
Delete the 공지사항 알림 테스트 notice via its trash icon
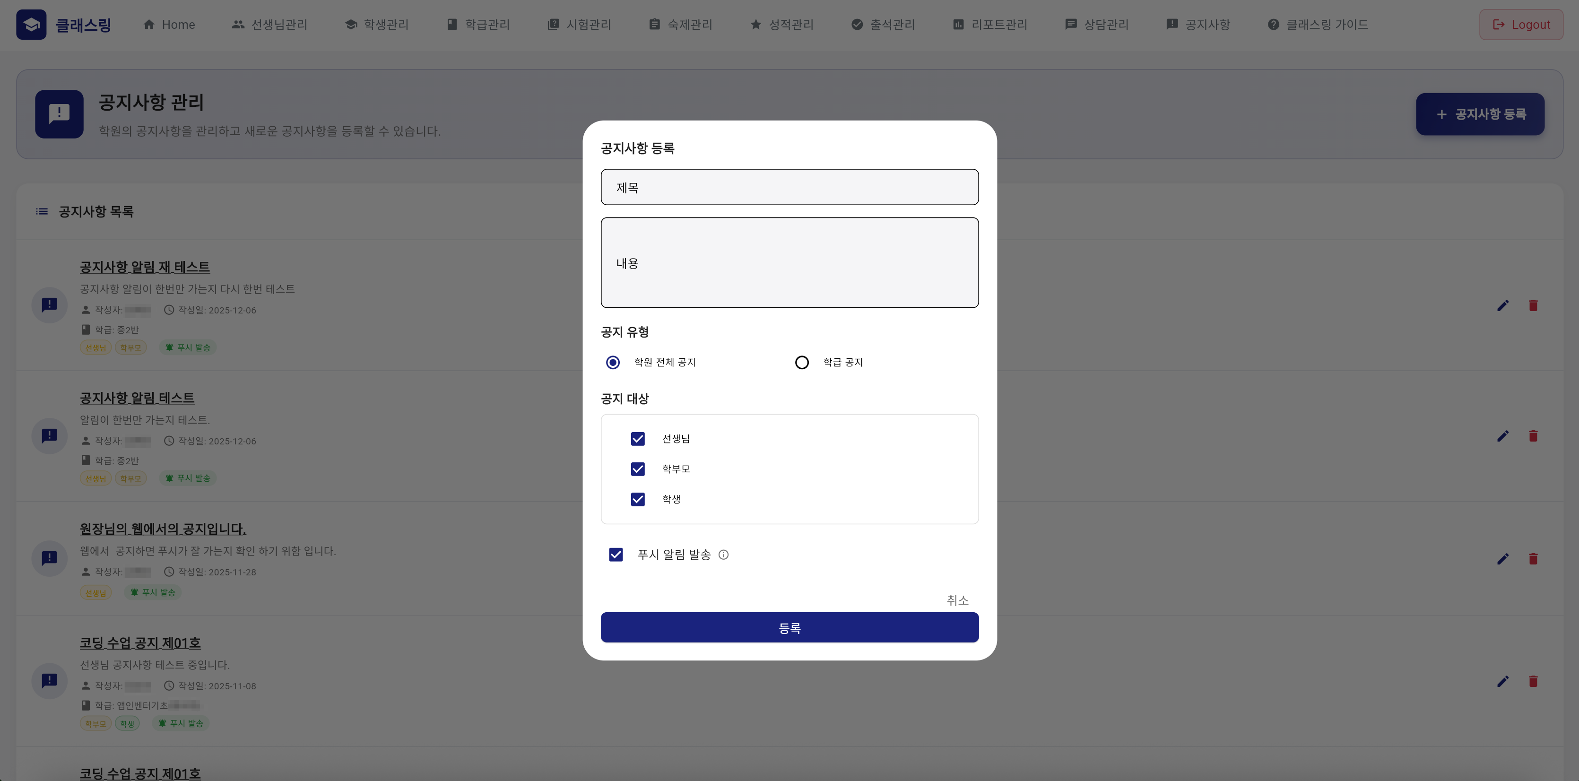(x=1533, y=436)
